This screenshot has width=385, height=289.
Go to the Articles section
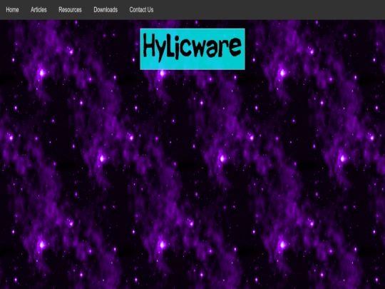(x=38, y=10)
